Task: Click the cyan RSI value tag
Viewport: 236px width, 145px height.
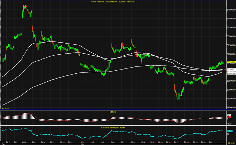Action: [229, 131]
